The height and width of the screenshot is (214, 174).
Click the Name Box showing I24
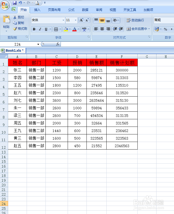[18, 44]
